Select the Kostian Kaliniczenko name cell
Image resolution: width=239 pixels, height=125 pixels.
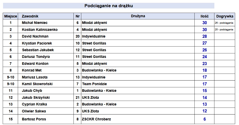tap(40, 30)
